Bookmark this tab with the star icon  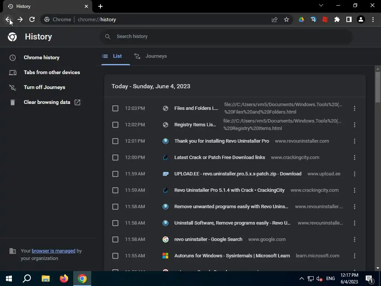(x=286, y=19)
